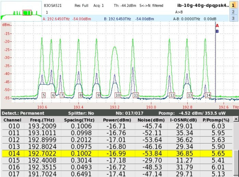Select channel marker 5 on the spectrum
Image resolution: width=239 pixels, height=177 pixels.
click(43, 95)
